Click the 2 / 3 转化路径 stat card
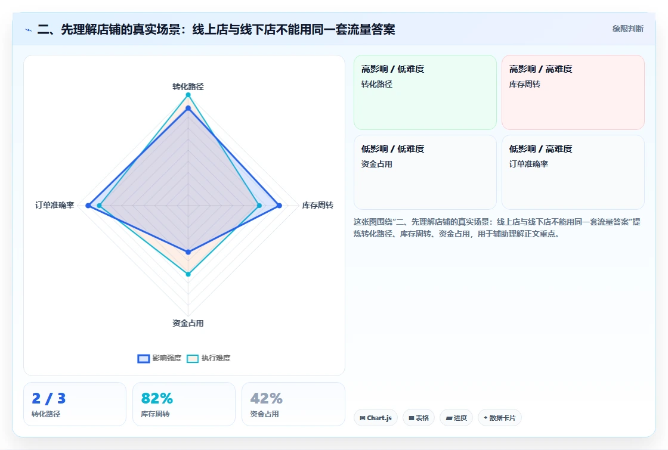 (x=75, y=404)
